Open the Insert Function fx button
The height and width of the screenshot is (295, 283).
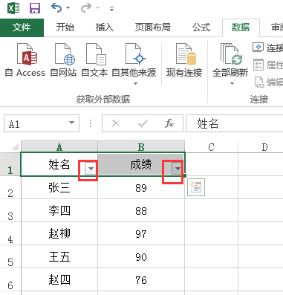pyautogui.click(x=169, y=123)
